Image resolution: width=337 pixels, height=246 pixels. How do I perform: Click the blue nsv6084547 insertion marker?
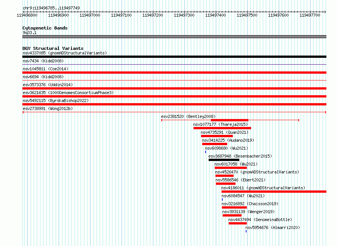222,200
